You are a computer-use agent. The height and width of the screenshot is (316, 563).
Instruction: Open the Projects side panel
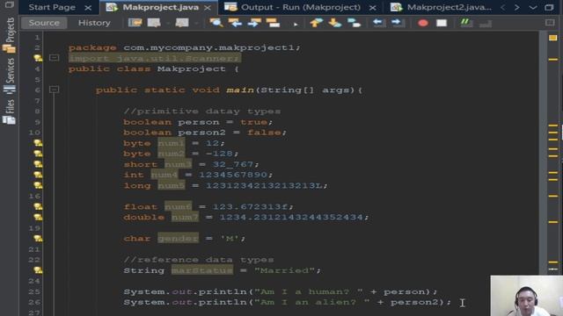pos(10,35)
